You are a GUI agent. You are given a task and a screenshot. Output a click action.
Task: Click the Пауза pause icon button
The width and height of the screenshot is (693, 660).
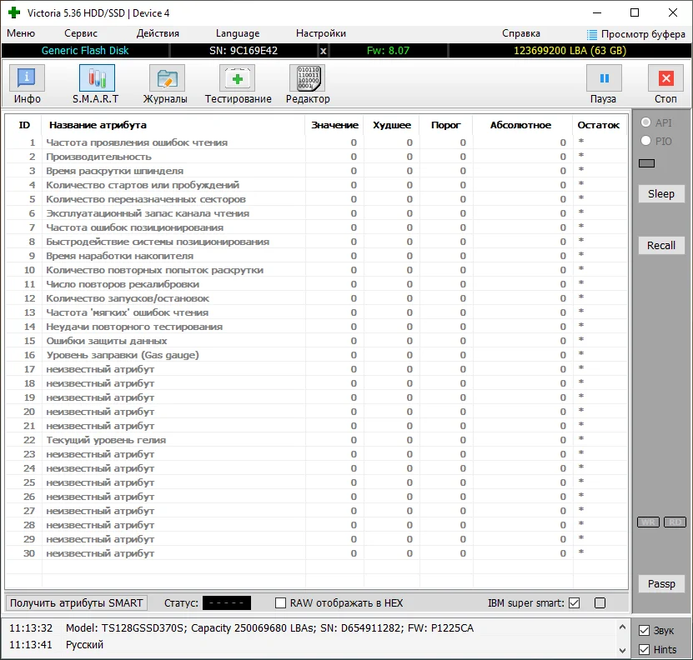[x=604, y=78]
